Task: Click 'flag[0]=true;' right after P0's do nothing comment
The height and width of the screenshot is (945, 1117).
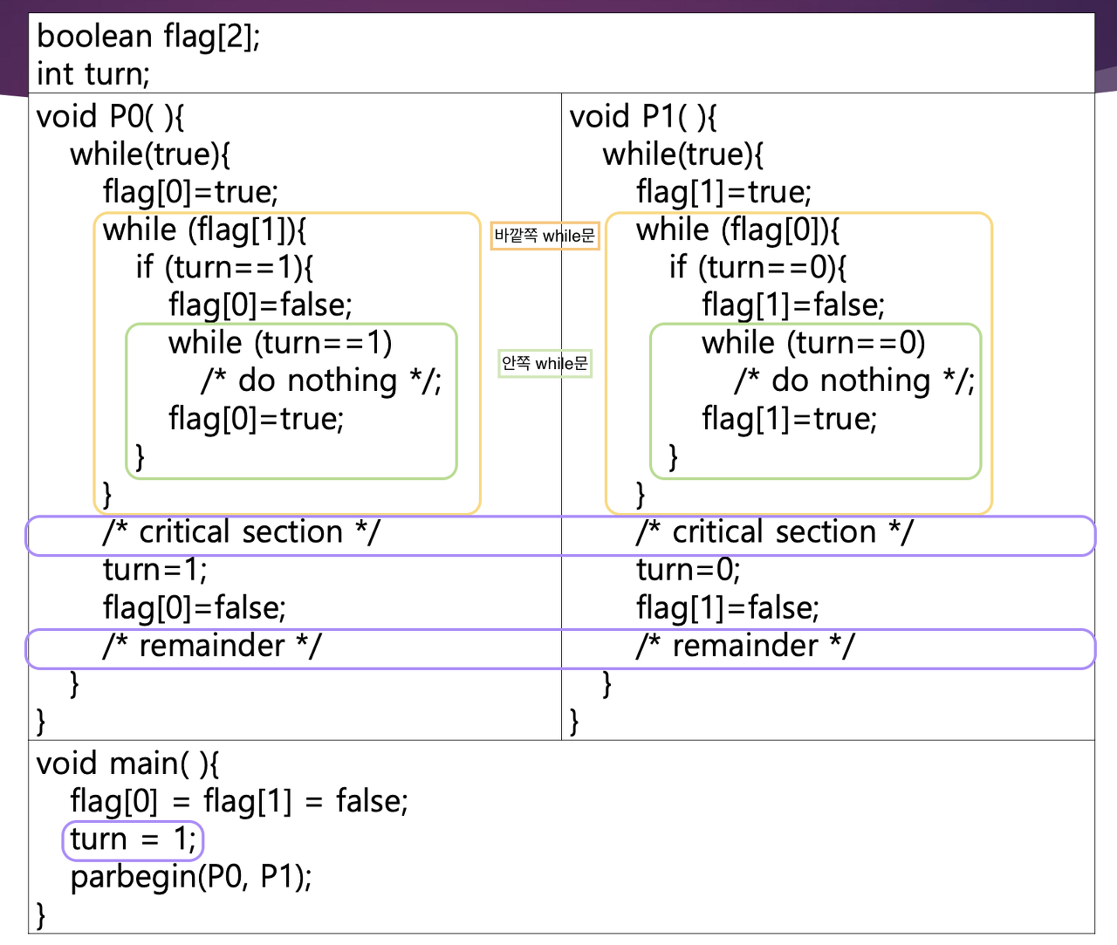Action: [x=257, y=419]
